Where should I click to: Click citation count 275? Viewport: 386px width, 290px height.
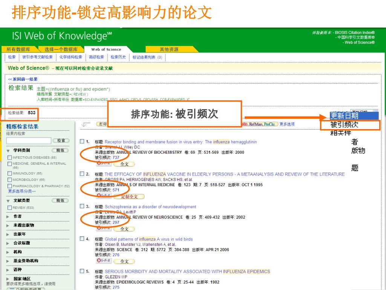coord(116,287)
